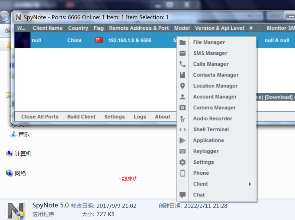Image resolution: width=295 pixels, height=220 pixels.
Task: Select client address 192.168.1.8 & 6666 cell
Action: [x=130, y=40]
